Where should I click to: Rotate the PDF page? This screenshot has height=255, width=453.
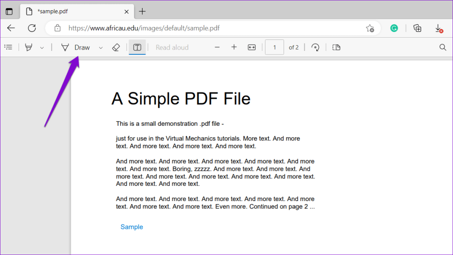pos(315,47)
